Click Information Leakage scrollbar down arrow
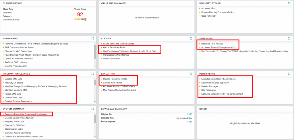Viewport: 294px width, 140px height. pyautogui.click(x=95, y=102)
